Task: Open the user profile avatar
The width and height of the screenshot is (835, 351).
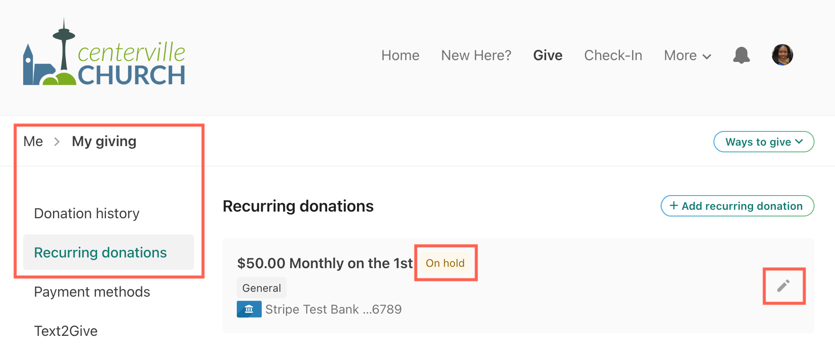Action: coord(782,55)
